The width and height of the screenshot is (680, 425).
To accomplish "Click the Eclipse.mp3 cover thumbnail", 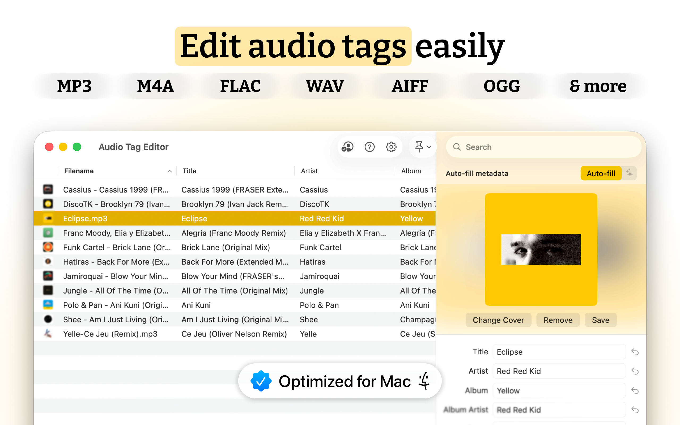I will coord(48,218).
